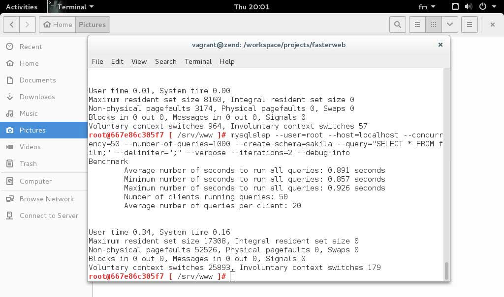Viewport: 504px width, 297px height.
Task: Click the Home path button in Files
Action: tap(58, 25)
